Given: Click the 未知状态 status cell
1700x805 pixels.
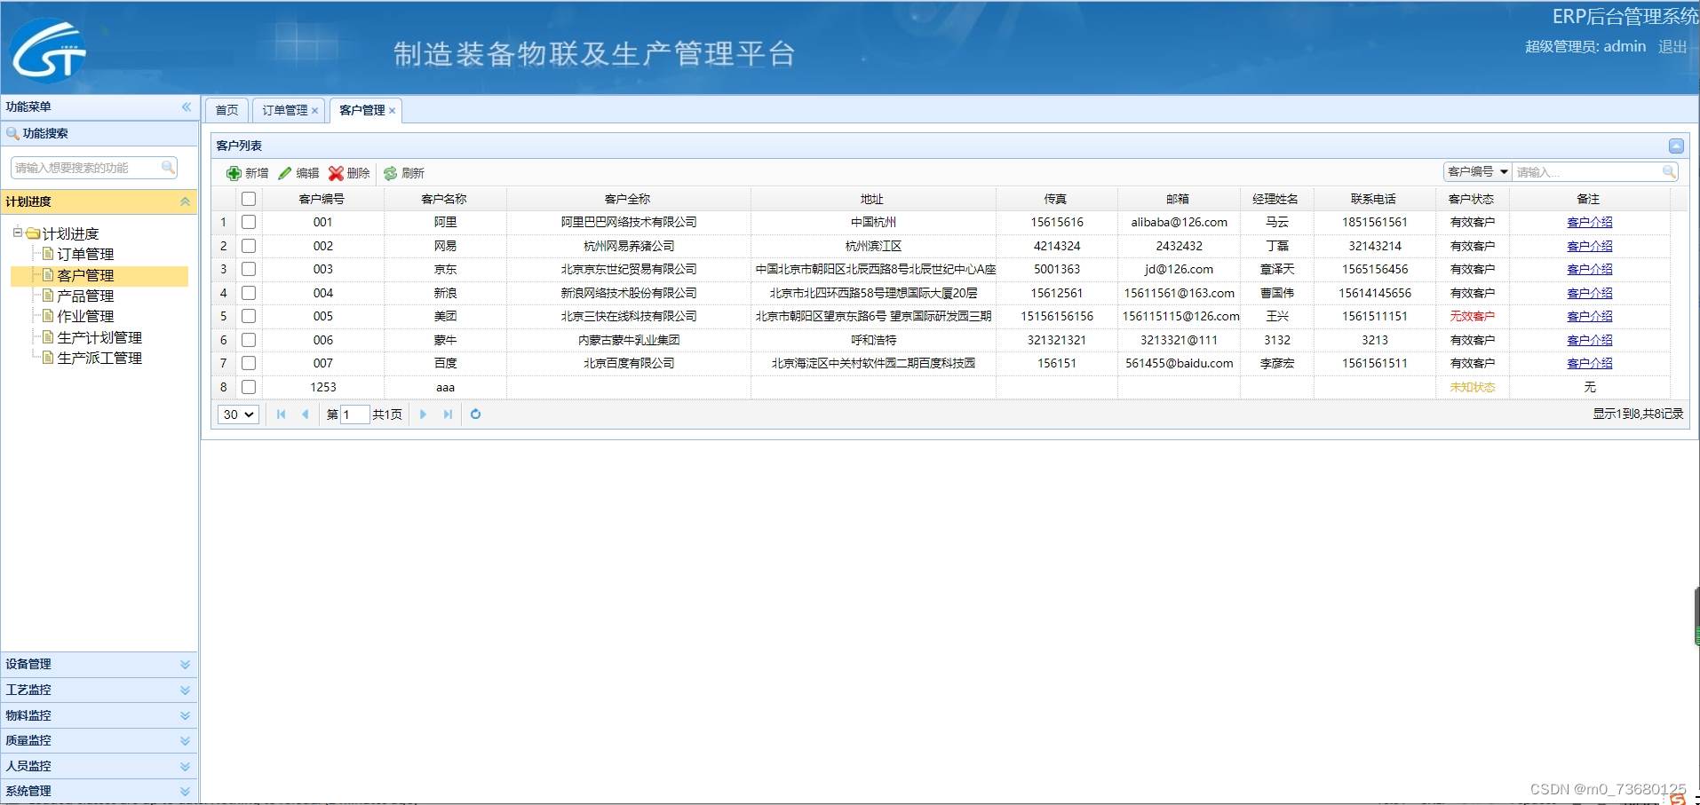Looking at the screenshot, I should click(x=1472, y=387).
